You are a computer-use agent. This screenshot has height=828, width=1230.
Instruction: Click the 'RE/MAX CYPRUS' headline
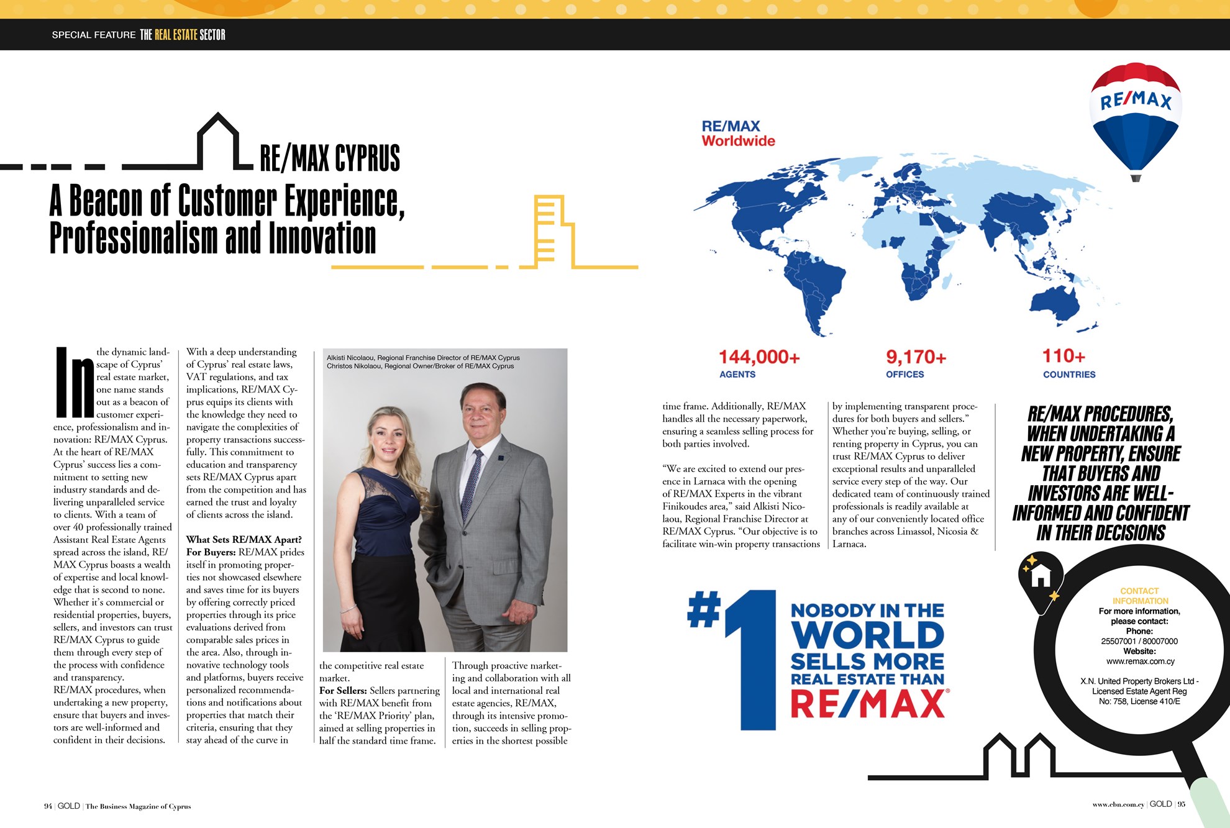click(330, 158)
